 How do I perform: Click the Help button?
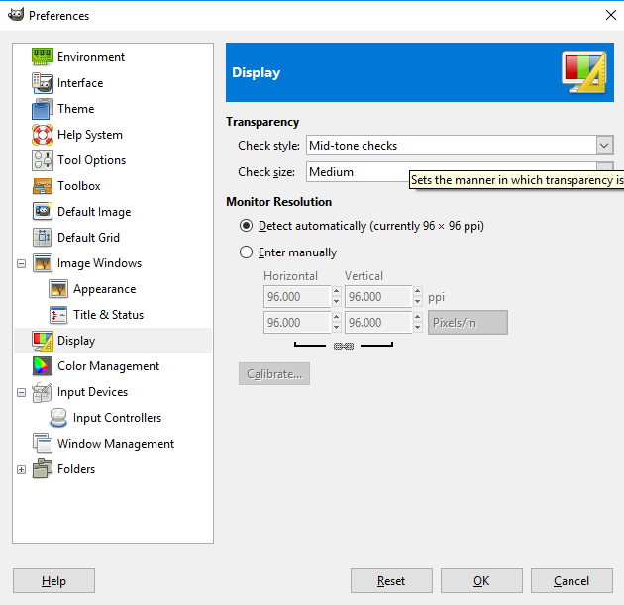coord(53,580)
